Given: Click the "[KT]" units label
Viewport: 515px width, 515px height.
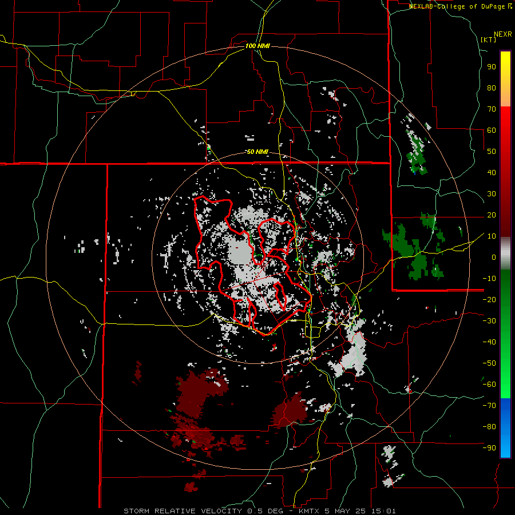Looking at the screenshot, I should (489, 39).
